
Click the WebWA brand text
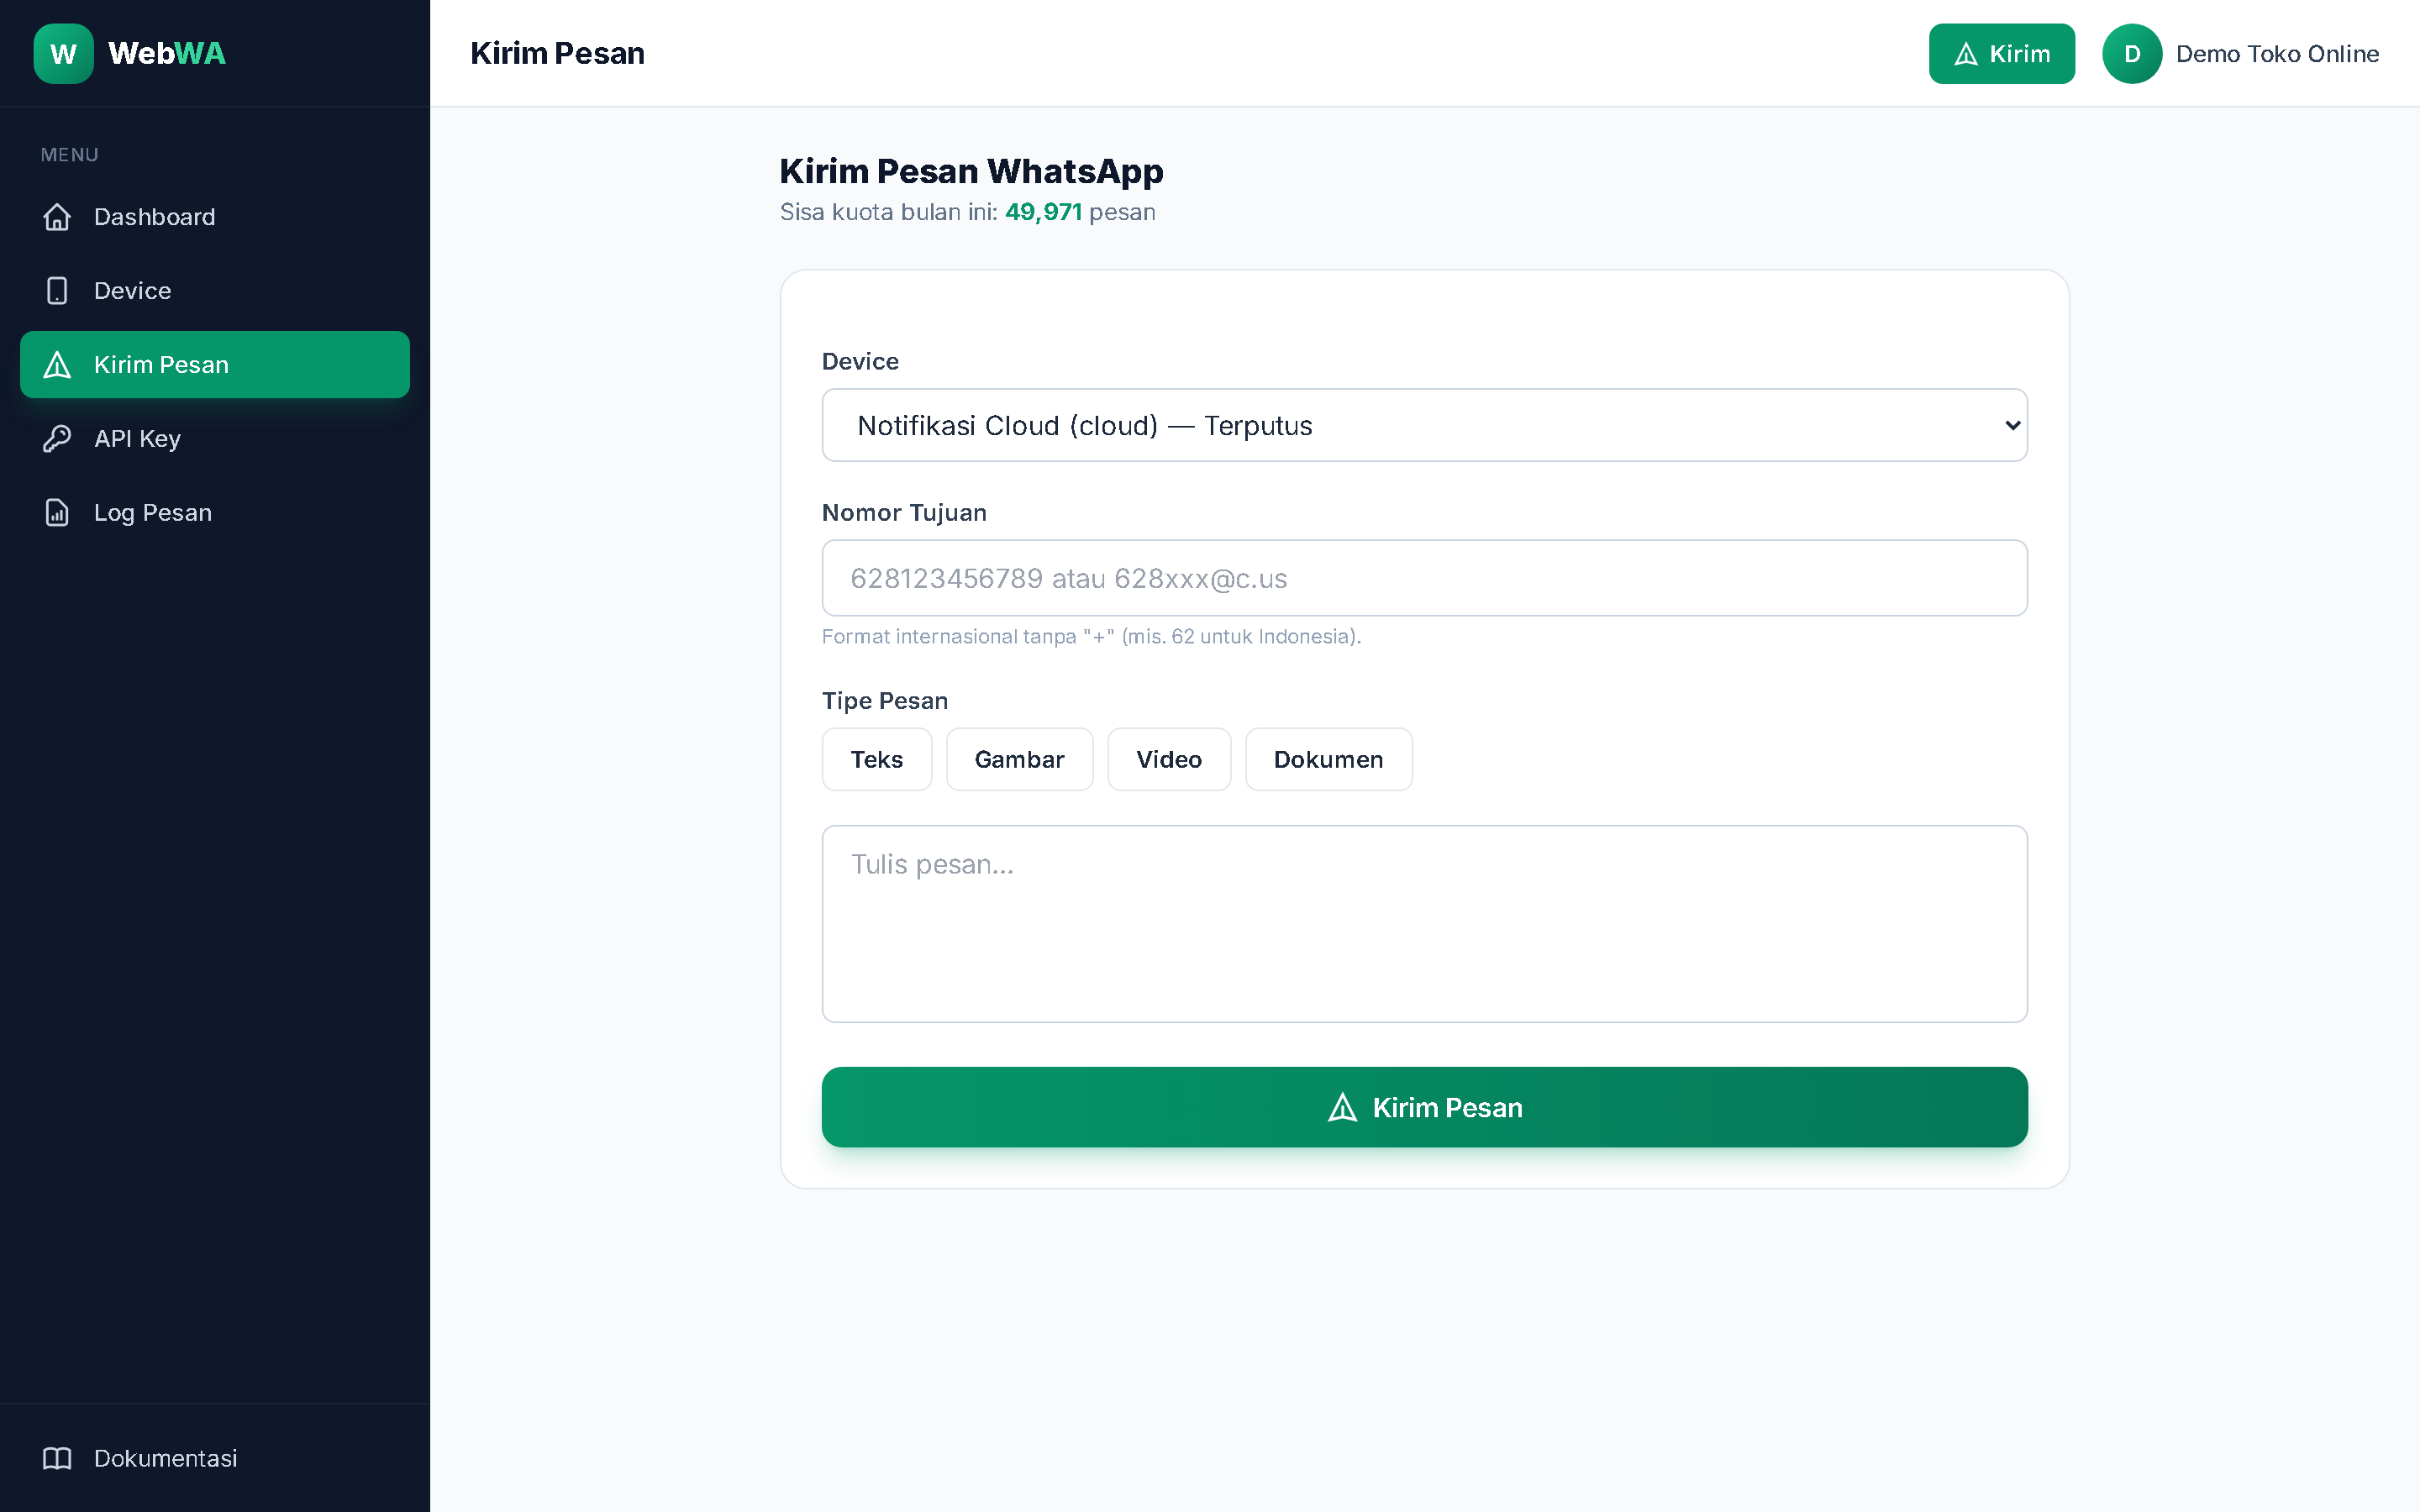point(167,53)
